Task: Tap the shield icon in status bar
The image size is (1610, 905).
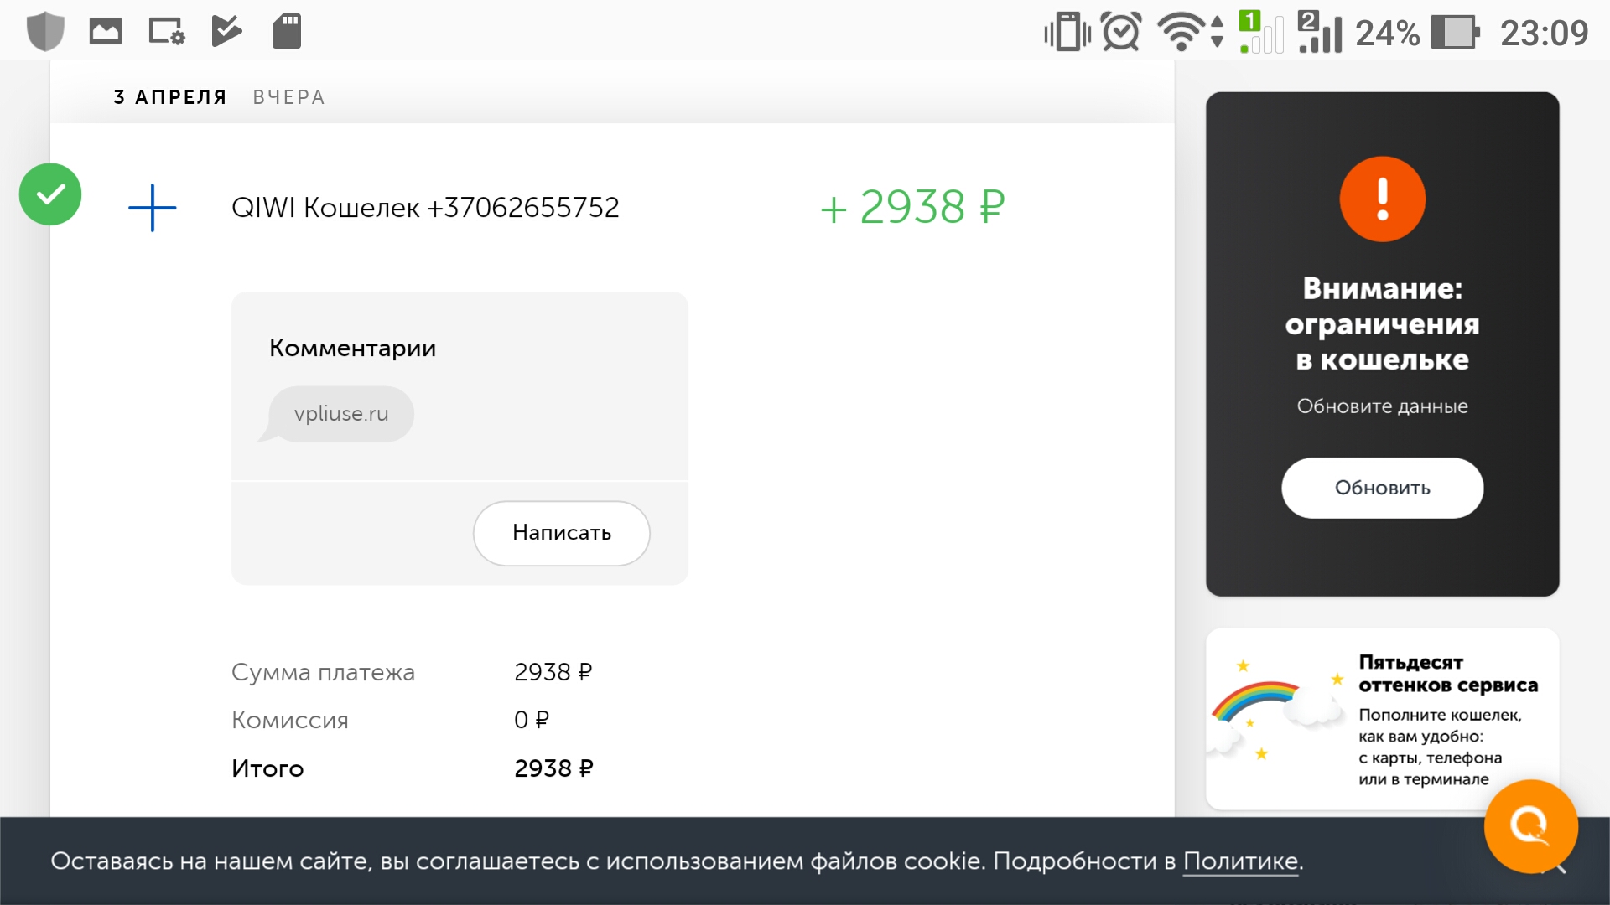Action: tap(45, 32)
